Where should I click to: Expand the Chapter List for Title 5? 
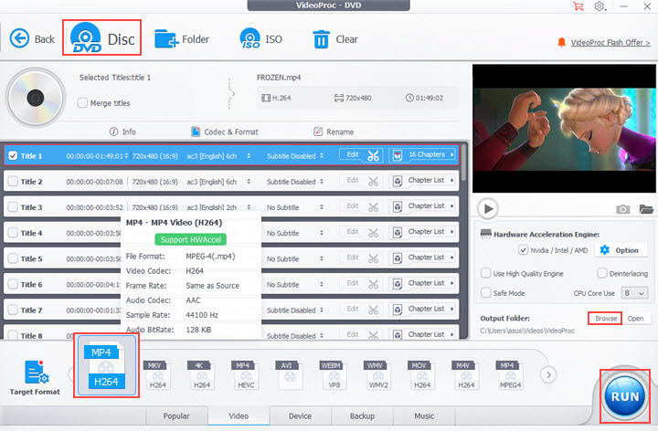point(423,258)
